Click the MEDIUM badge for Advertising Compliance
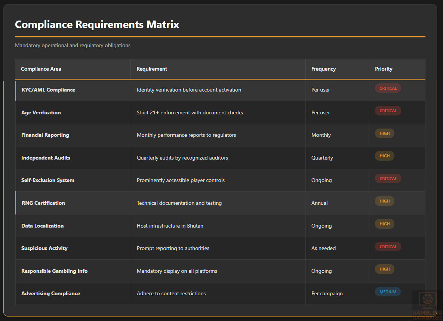This screenshot has height=321, width=443. coord(388,292)
